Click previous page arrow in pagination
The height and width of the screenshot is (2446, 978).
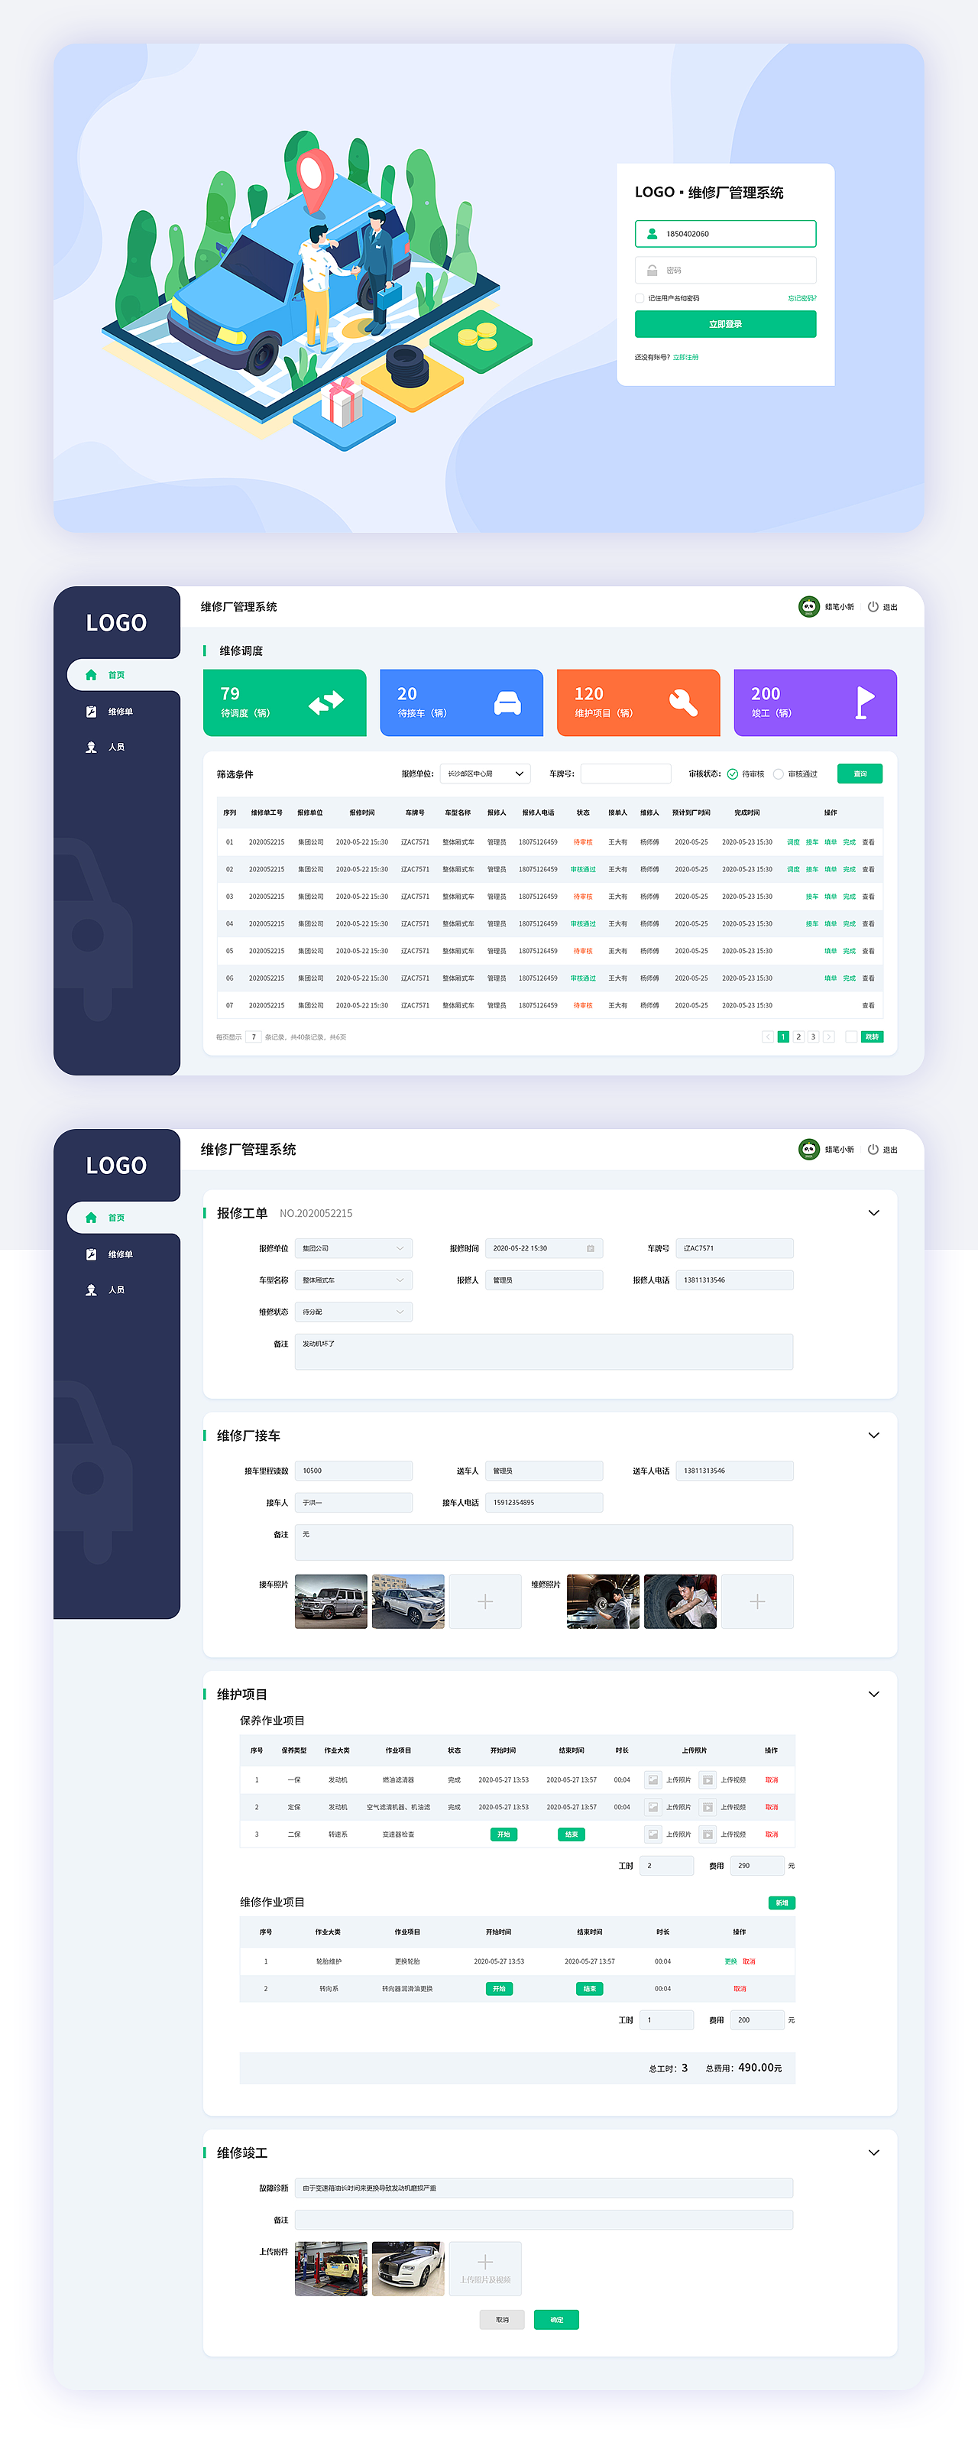[x=767, y=1037]
